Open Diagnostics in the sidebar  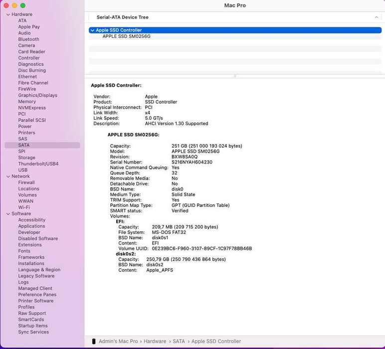31,64
